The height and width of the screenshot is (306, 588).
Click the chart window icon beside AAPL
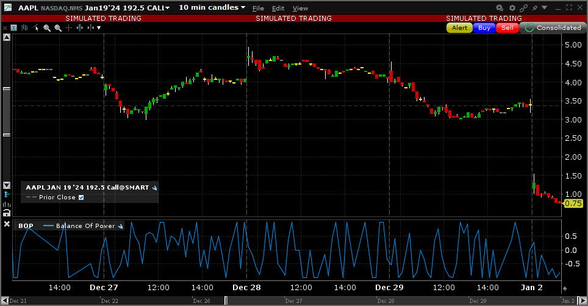7,7
